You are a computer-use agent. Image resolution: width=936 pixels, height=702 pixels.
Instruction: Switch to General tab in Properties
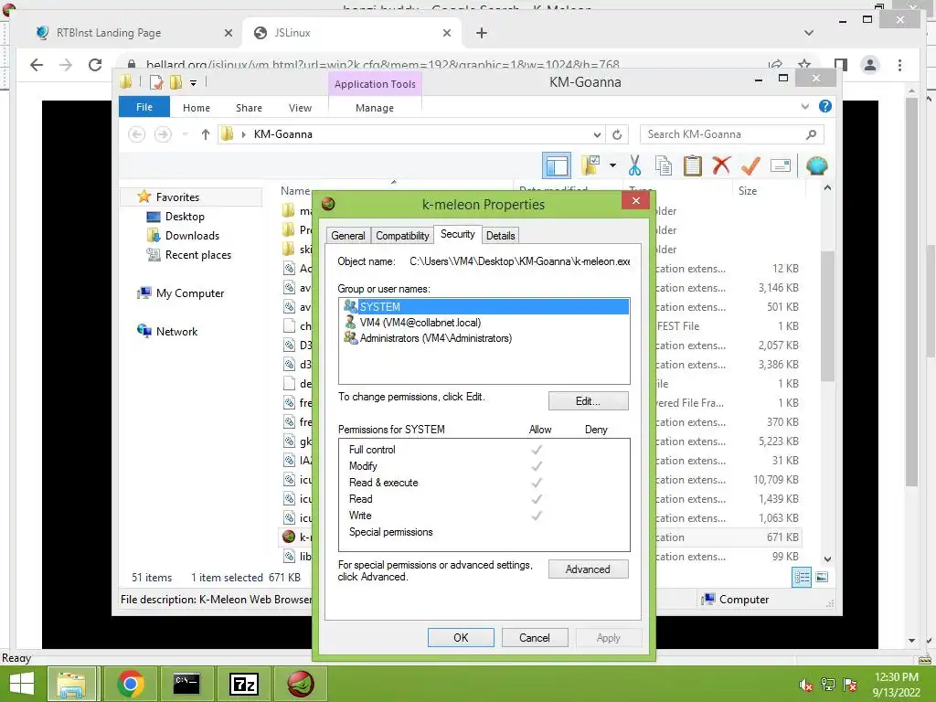tap(348, 235)
